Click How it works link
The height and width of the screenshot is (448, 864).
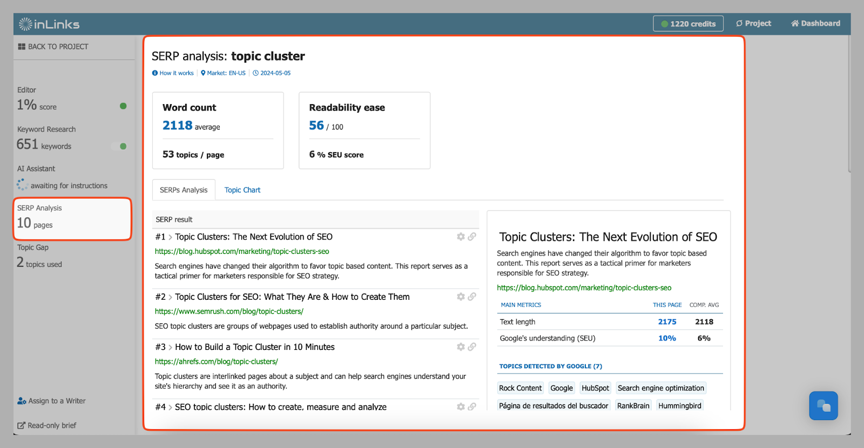click(x=177, y=73)
